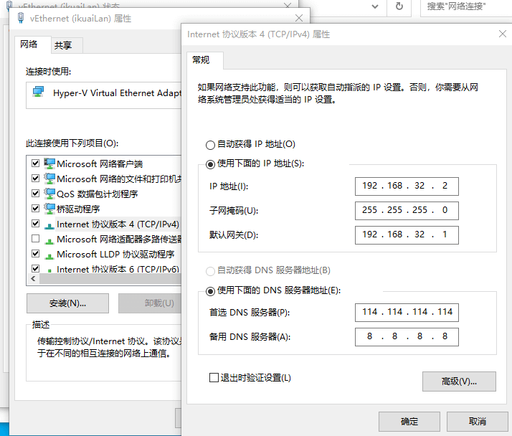Confirm settings with the 确定 button
The height and width of the screenshot is (436, 512).
pyautogui.click(x=409, y=422)
